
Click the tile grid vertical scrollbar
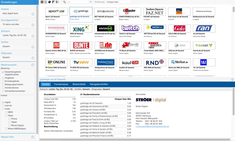234,9
